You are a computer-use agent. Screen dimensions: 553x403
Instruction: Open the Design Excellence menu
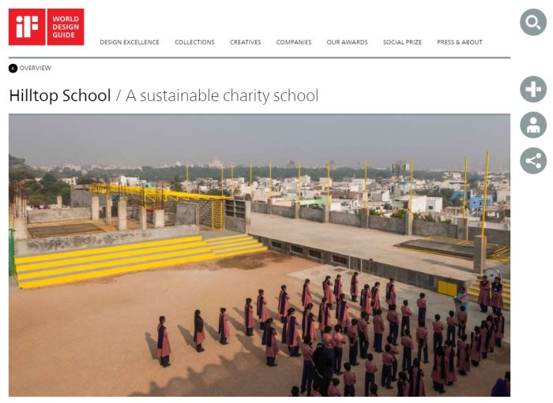tap(130, 43)
